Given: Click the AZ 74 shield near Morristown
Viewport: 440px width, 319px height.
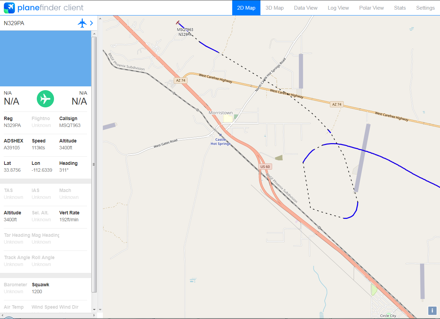Looking at the screenshot, I should tap(181, 81).
